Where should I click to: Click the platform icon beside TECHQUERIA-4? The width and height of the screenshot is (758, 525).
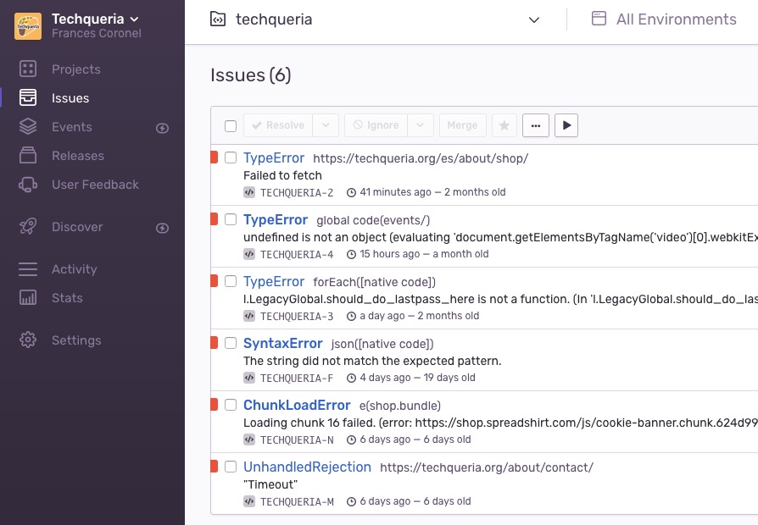(249, 254)
